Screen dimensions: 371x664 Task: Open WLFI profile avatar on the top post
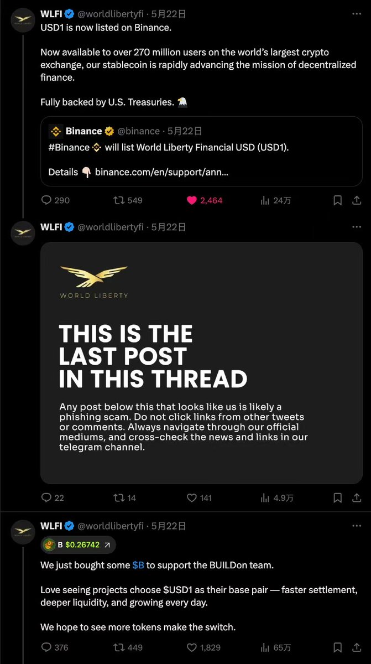tap(23, 20)
